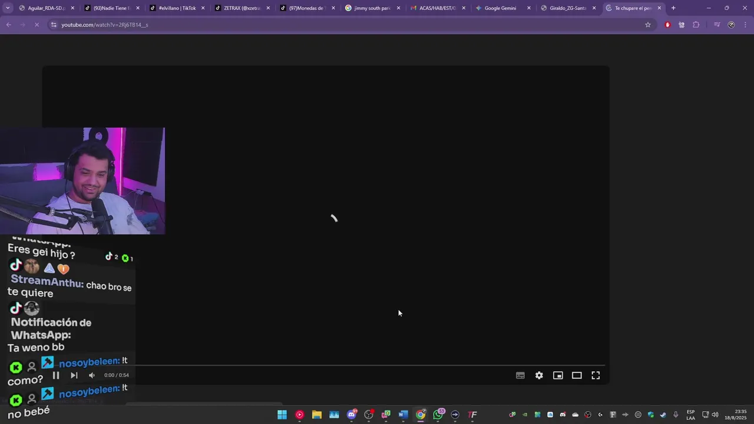The height and width of the screenshot is (424, 754).
Task: Enter fullscreen on the video
Action: (x=596, y=375)
